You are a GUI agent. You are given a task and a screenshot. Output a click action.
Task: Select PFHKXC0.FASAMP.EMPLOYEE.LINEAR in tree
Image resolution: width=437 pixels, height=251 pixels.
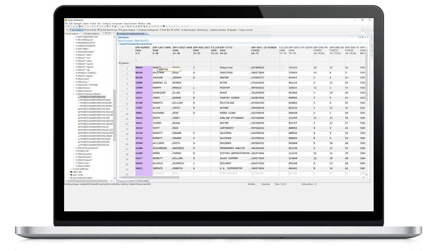pos(96,136)
